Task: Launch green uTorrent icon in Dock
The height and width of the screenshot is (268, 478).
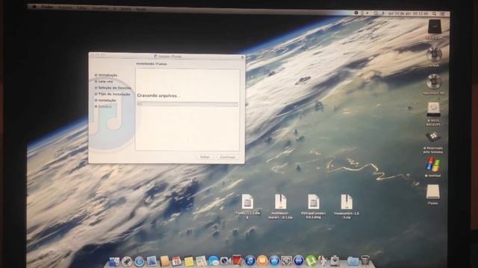Action: click(x=311, y=261)
